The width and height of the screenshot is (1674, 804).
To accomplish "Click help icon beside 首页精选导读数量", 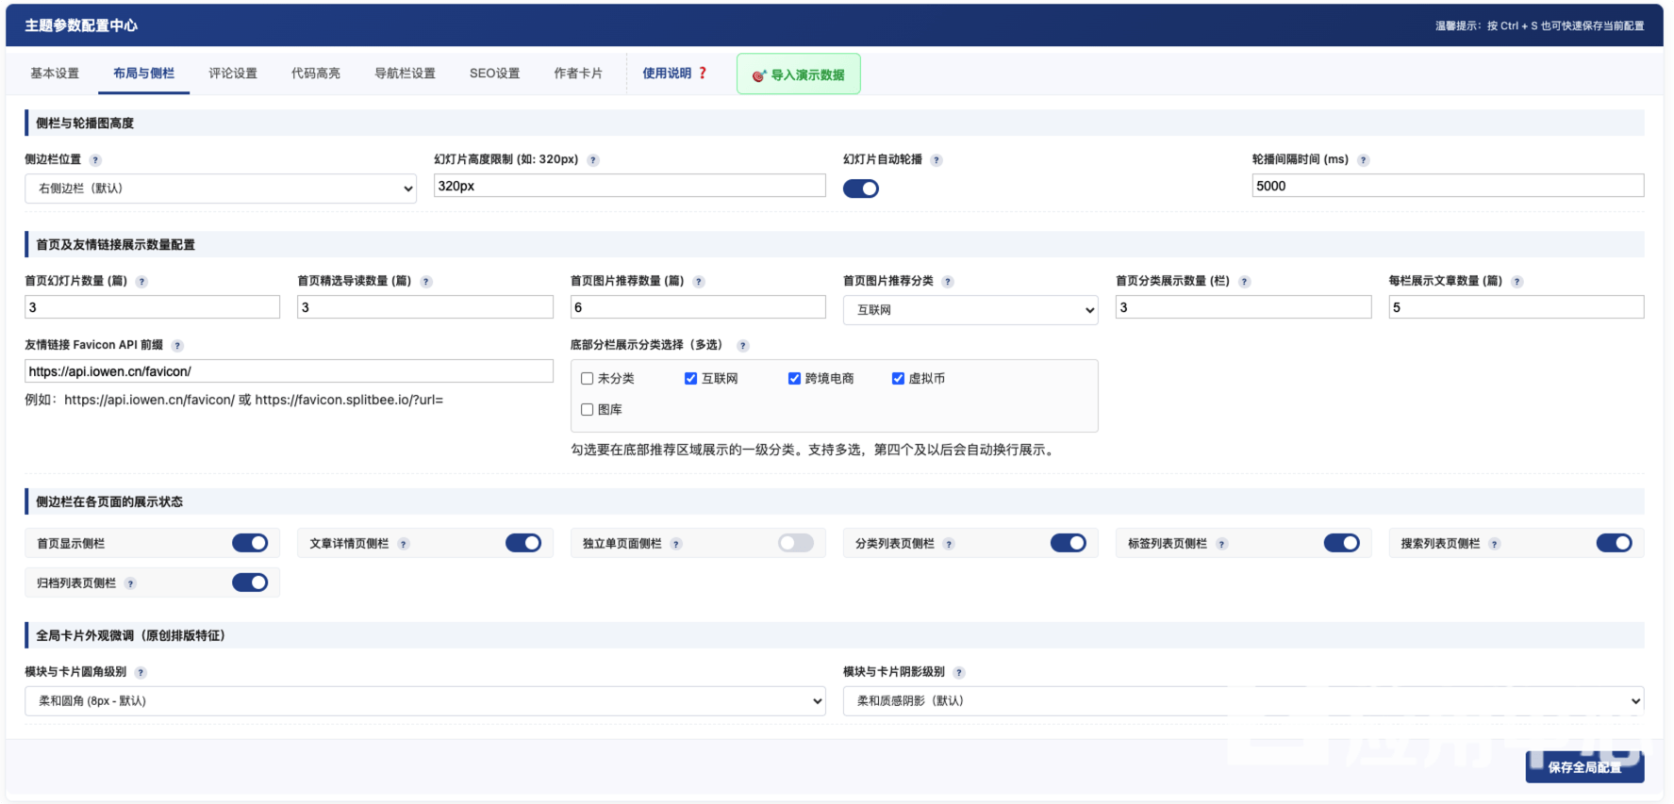I will click(x=426, y=282).
